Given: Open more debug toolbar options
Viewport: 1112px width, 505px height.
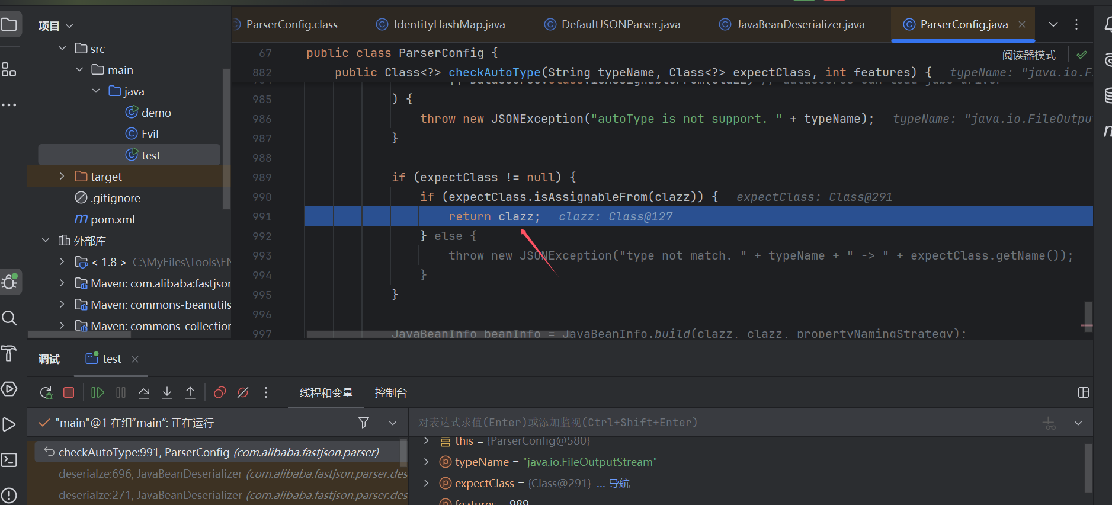Looking at the screenshot, I should tap(266, 392).
